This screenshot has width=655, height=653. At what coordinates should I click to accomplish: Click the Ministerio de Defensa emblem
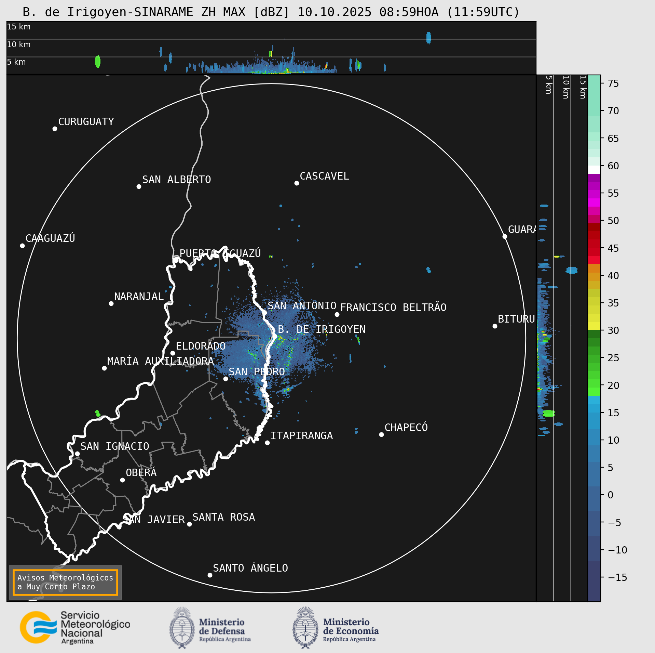click(x=182, y=628)
